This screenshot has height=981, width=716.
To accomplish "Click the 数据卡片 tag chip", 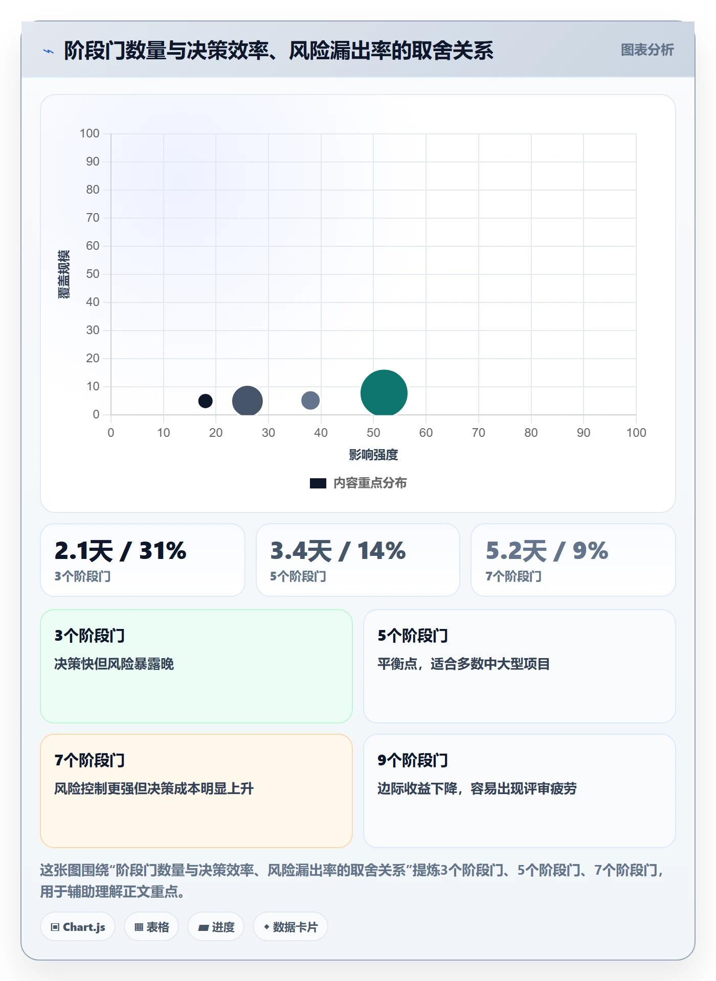I will click(x=290, y=927).
